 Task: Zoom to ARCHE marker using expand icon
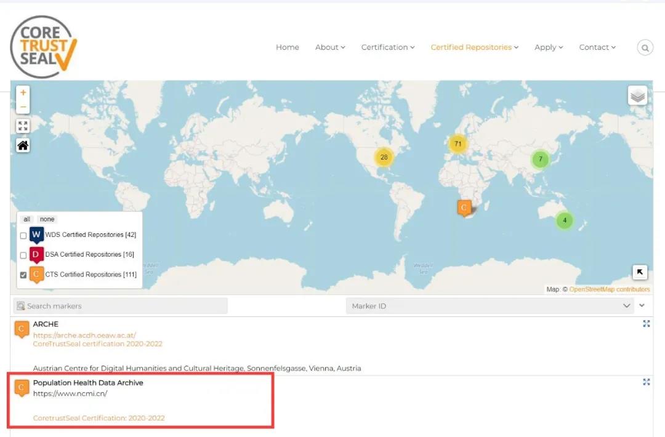(x=646, y=324)
